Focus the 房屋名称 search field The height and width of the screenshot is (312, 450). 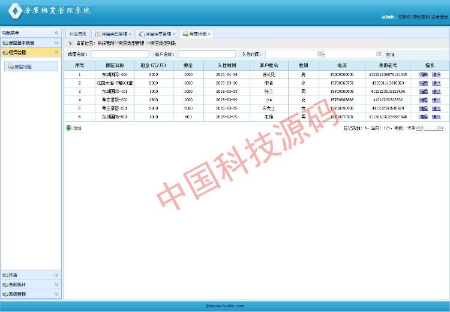120,54
